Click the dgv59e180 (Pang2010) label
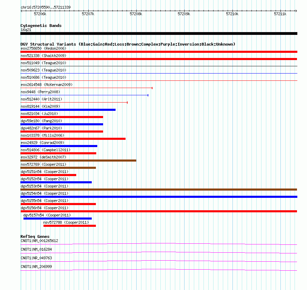 click(x=41, y=121)
